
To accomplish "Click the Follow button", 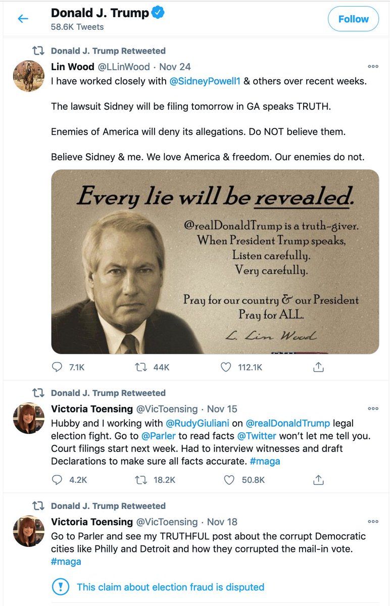I will (353, 19).
